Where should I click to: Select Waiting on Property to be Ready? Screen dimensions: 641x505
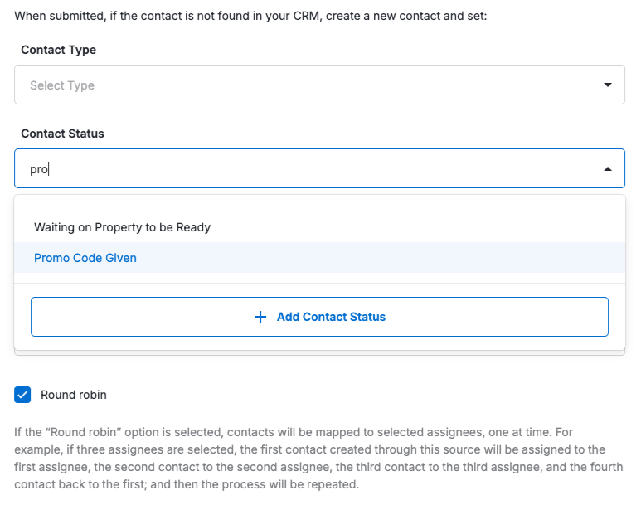point(123,227)
